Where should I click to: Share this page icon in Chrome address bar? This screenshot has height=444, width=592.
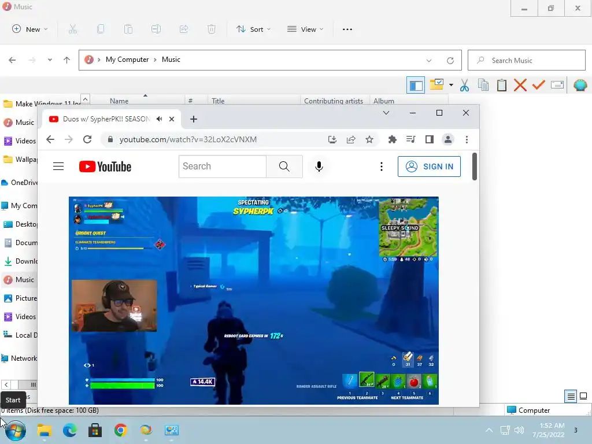351,140
